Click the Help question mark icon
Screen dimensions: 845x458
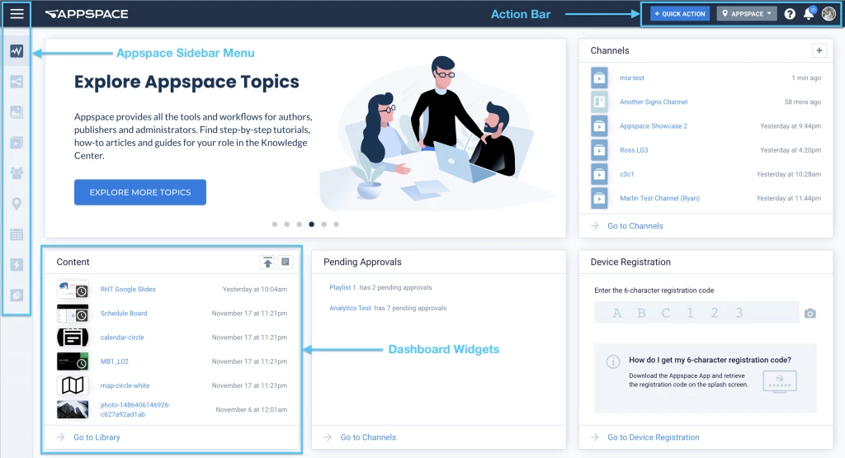tap(790, 14)
